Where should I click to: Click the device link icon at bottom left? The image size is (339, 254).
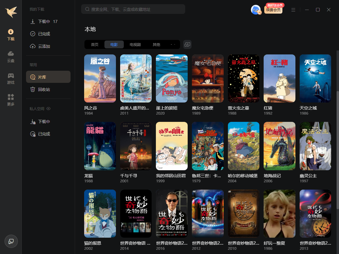tap(11, 241)
